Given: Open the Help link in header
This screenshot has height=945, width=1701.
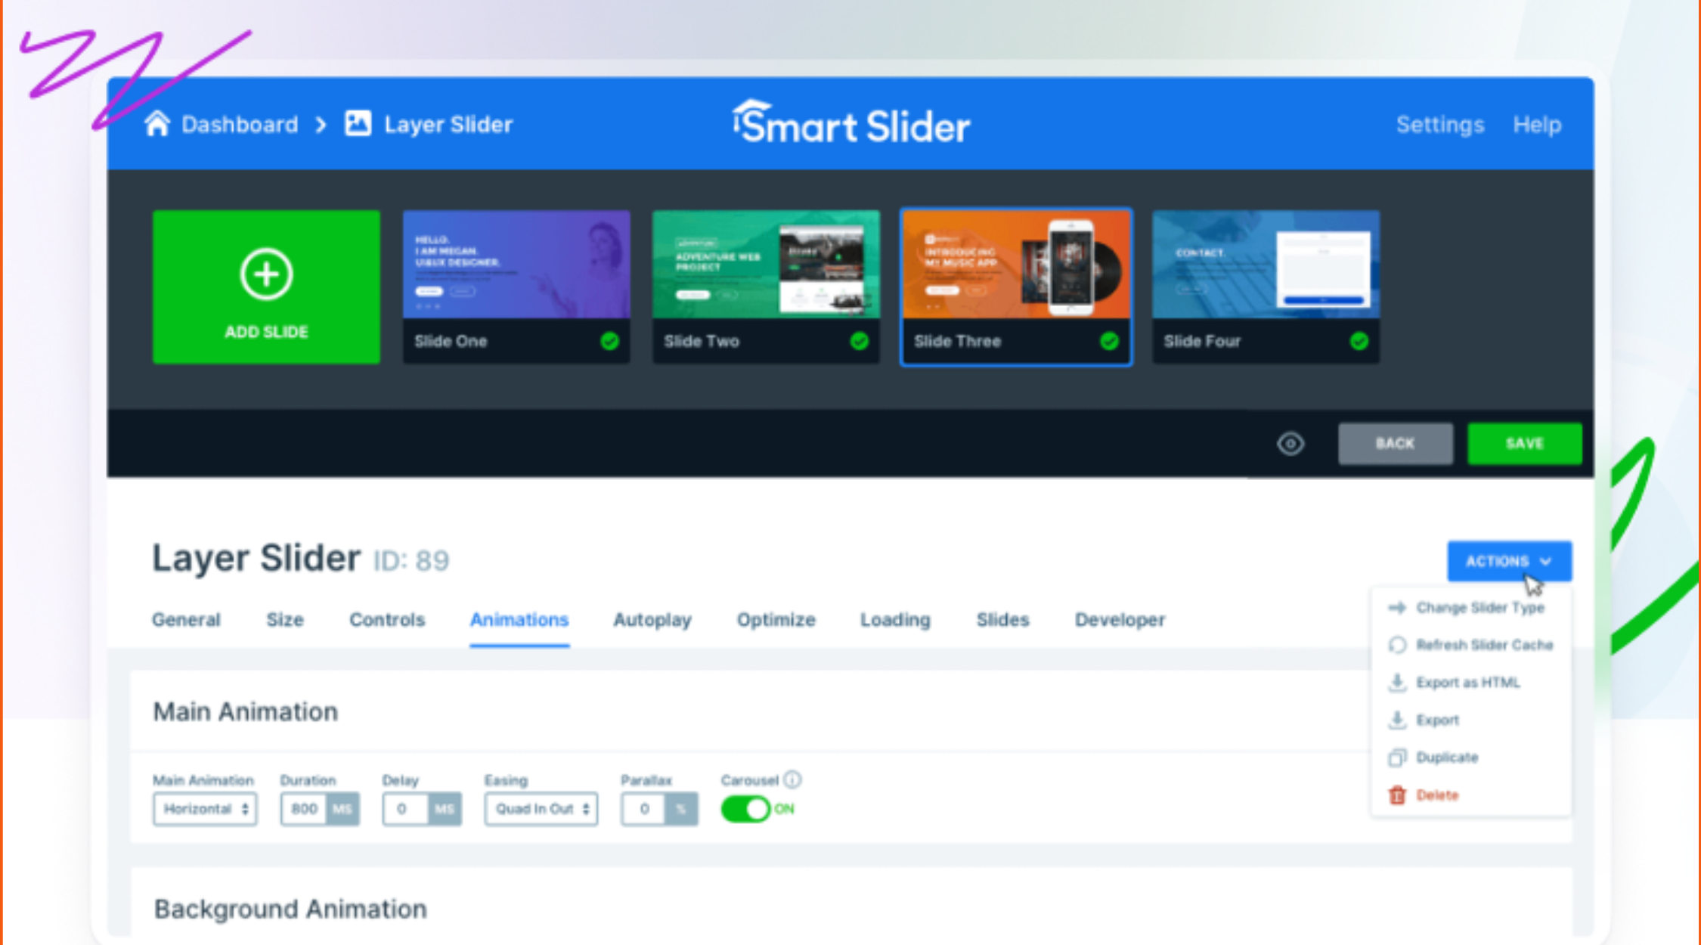Looking at the screenshot, I should [1537, 124].
